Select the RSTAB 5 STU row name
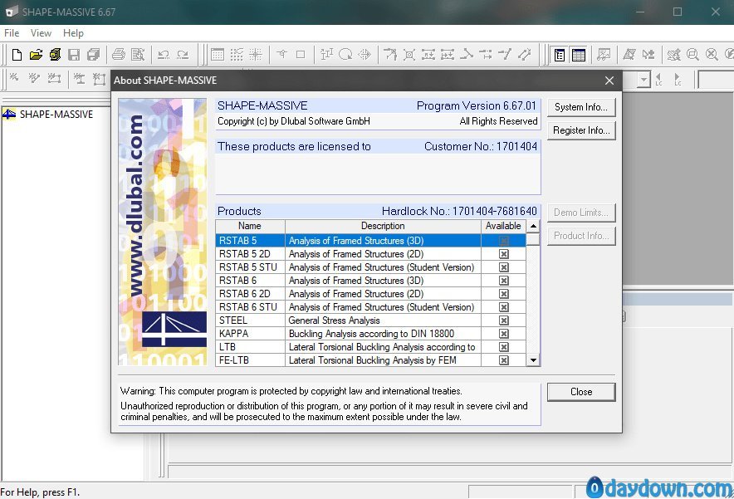 [248, 267]
